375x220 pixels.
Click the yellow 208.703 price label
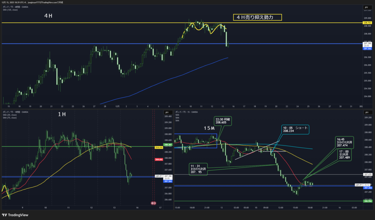tap(367, 23)
